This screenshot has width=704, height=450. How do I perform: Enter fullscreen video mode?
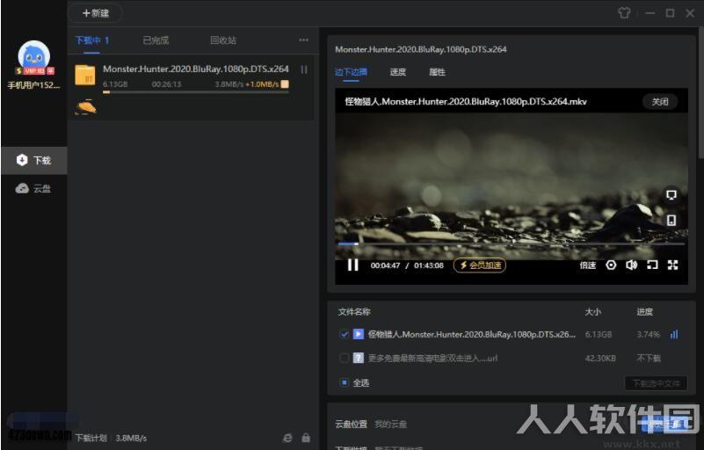[672, 265]
